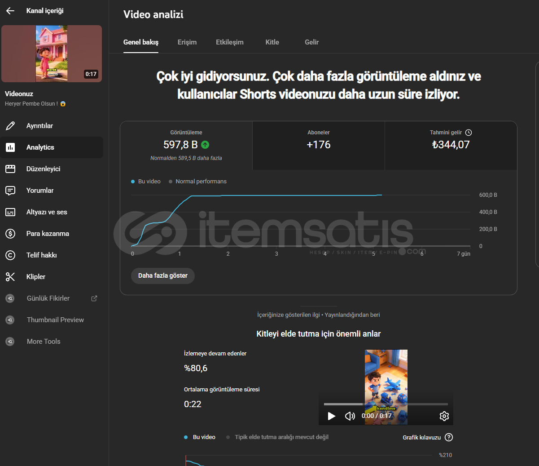
Task: Open video player settings gear
Action: pos(444,416)
